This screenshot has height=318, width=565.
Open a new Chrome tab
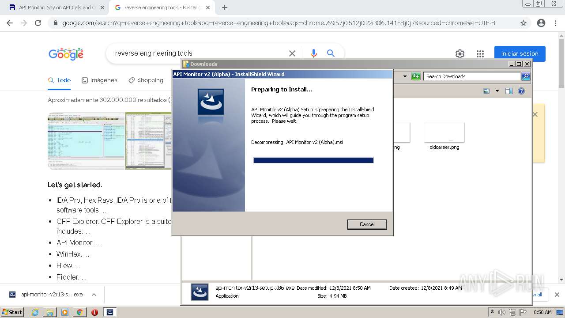tap(225, 8)
